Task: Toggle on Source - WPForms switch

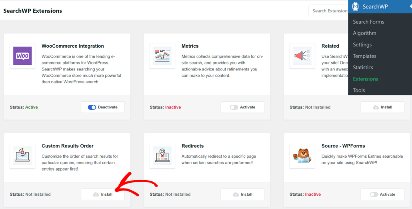Action: tap(374, 195)
